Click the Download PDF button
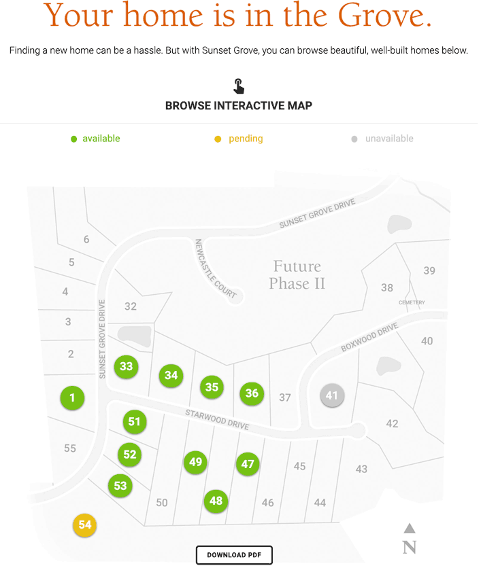The width and height of the screenshot is (481, 568). pos(234,555)
